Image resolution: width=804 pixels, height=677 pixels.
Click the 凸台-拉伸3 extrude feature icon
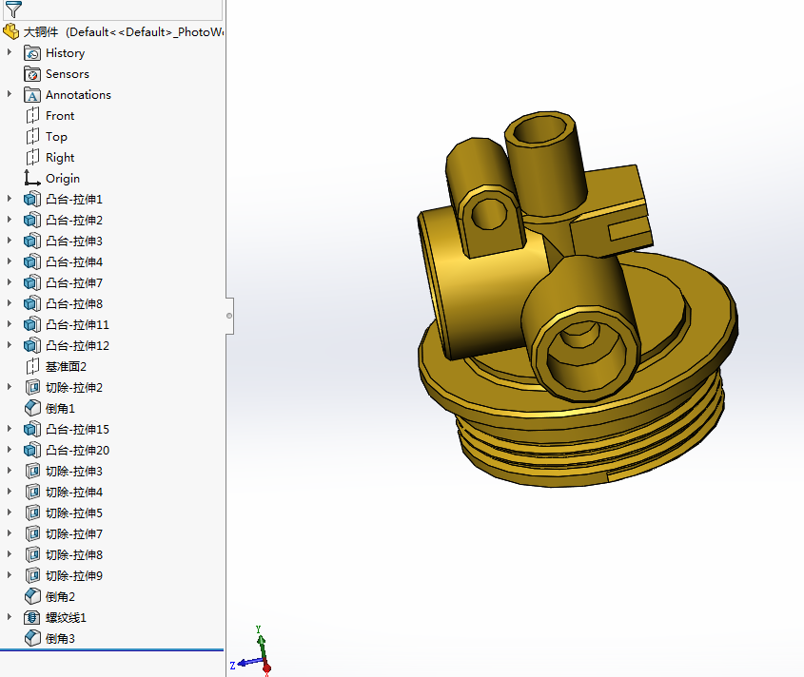click(32, 241)
